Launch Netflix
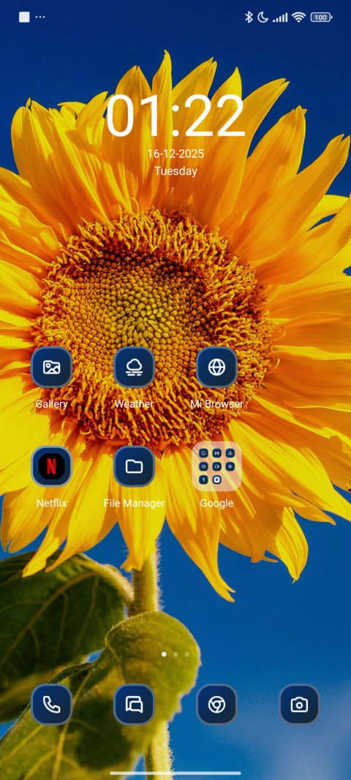 click(x=51, y=466)
